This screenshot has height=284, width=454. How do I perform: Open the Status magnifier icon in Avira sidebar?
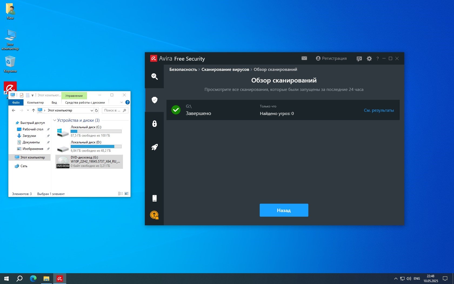coord(154,77)
